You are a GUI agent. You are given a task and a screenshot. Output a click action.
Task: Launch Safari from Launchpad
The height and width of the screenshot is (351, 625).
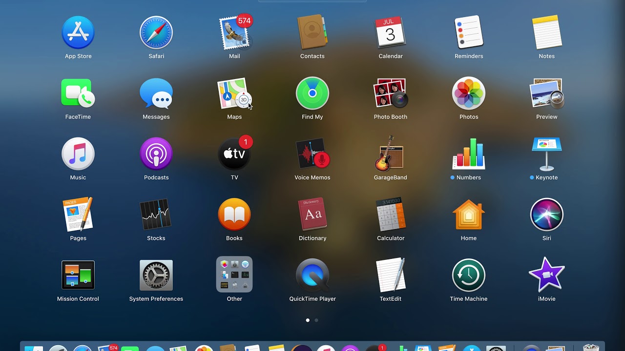156,33
